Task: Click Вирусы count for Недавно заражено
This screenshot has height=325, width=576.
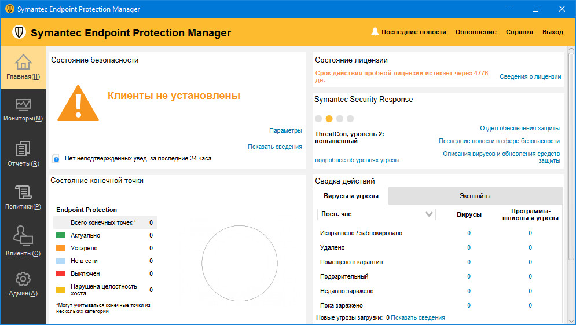Action: click(469, 291)
